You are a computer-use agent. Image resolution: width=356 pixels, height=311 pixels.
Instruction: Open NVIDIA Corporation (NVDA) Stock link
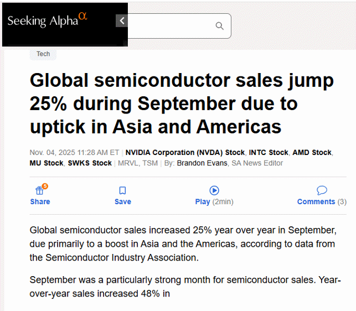[x=185, y=152]
